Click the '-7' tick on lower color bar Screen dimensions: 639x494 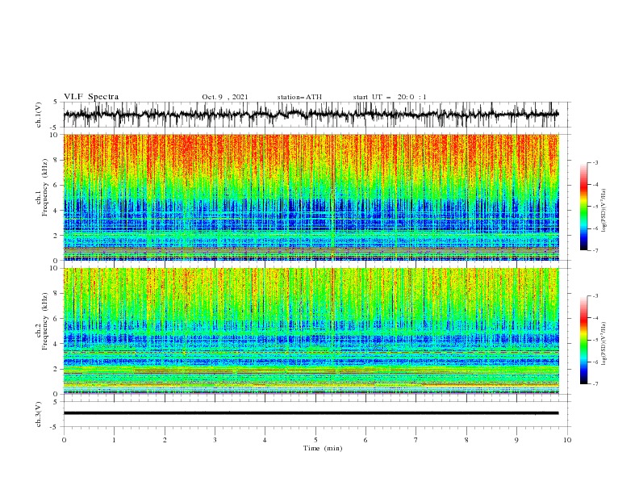tap(595, 384)
